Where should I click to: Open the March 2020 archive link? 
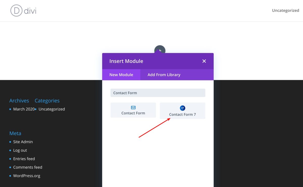[x=24, y=109]
